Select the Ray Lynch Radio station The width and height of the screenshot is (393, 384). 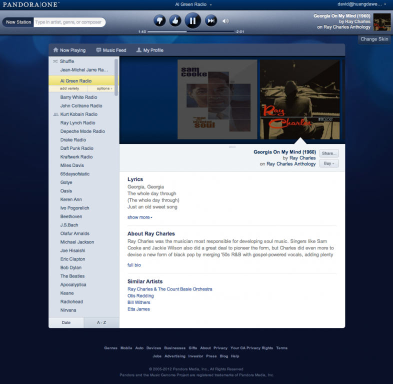pos(77,123)
